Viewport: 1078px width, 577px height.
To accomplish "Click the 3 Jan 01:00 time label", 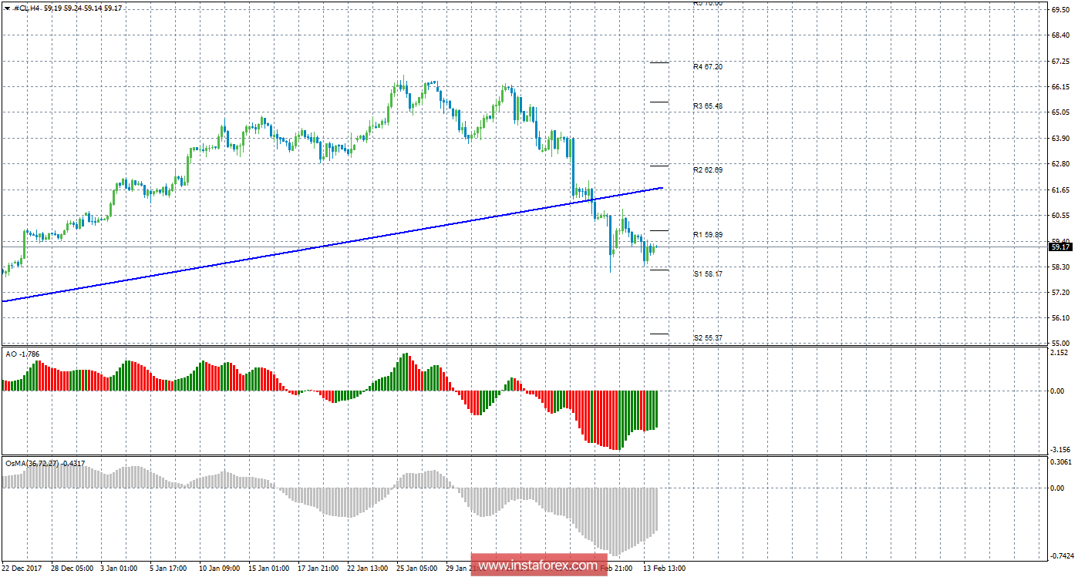I will tap(119, 569).
